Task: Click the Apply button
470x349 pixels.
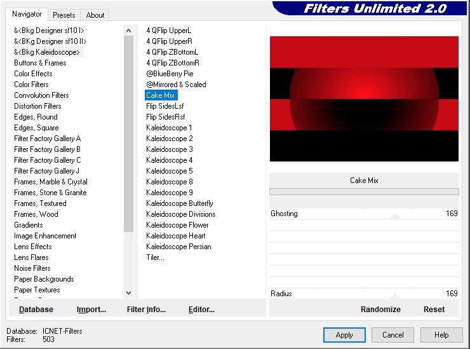Action: 344,335
